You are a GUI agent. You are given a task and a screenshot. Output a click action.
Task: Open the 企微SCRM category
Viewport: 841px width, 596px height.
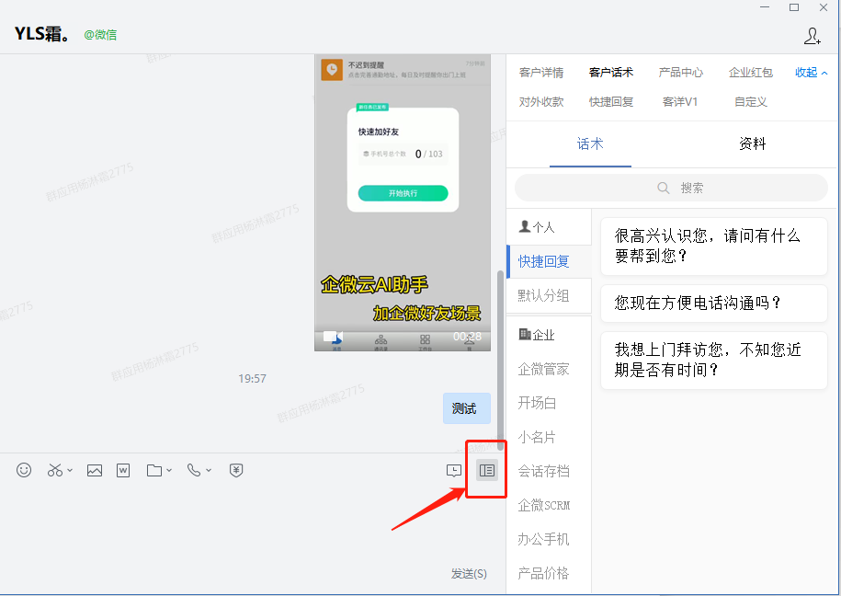pos(544,505)
